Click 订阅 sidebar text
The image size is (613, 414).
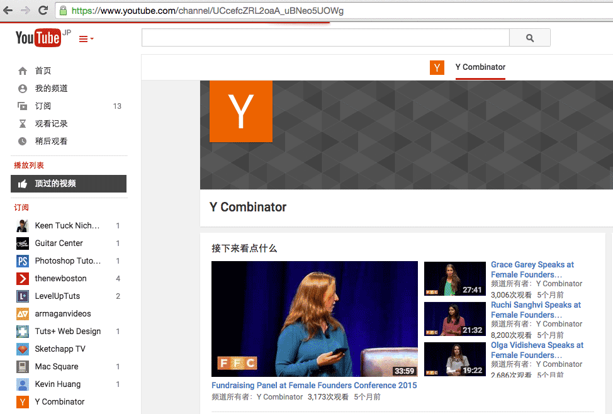(43, 106)
